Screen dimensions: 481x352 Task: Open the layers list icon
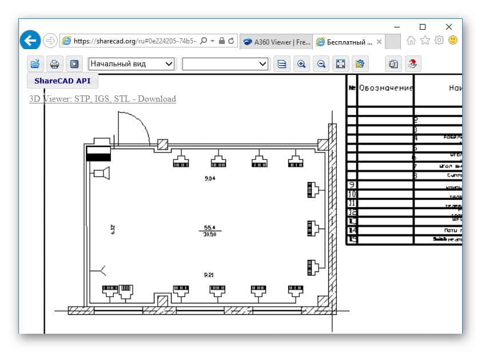[x=281, y=64]
